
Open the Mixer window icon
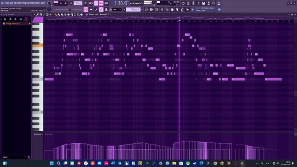click(162, 9)
